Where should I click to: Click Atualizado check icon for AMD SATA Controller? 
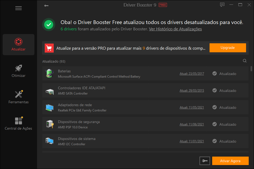[x=215, y=90]
